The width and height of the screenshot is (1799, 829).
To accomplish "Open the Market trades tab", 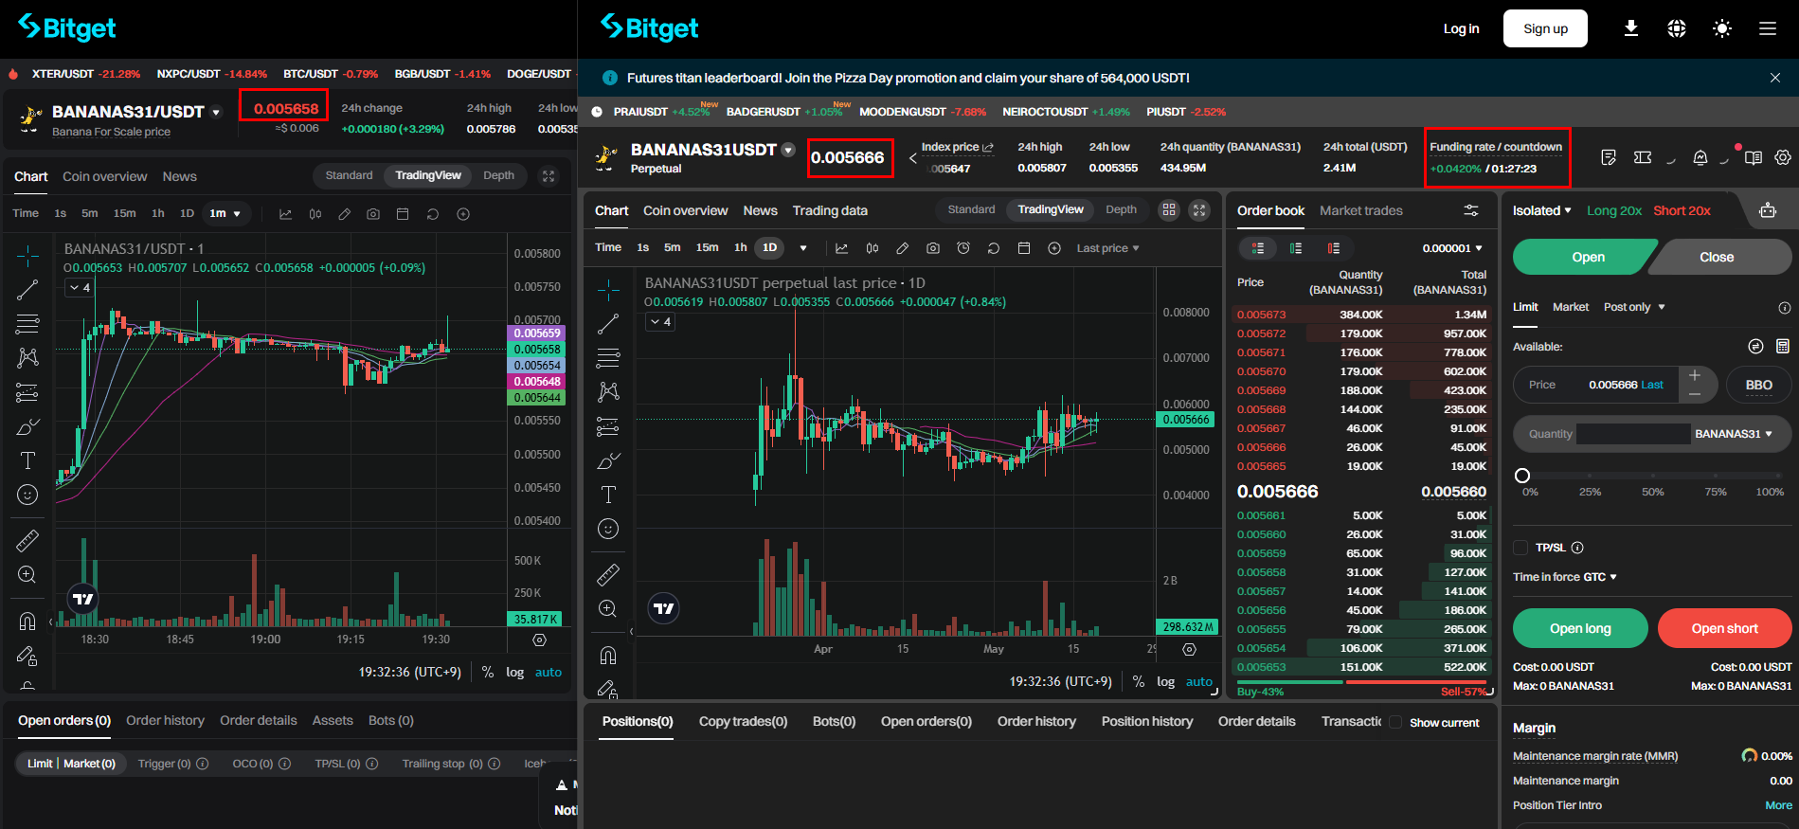I will point(1360,210).
